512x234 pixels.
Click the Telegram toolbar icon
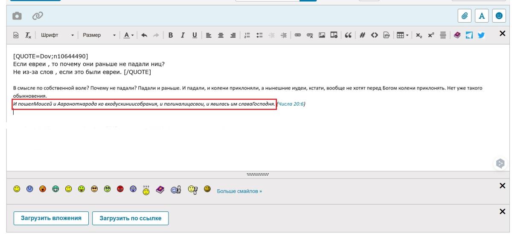pyautogui.click(x=468, y=35)
